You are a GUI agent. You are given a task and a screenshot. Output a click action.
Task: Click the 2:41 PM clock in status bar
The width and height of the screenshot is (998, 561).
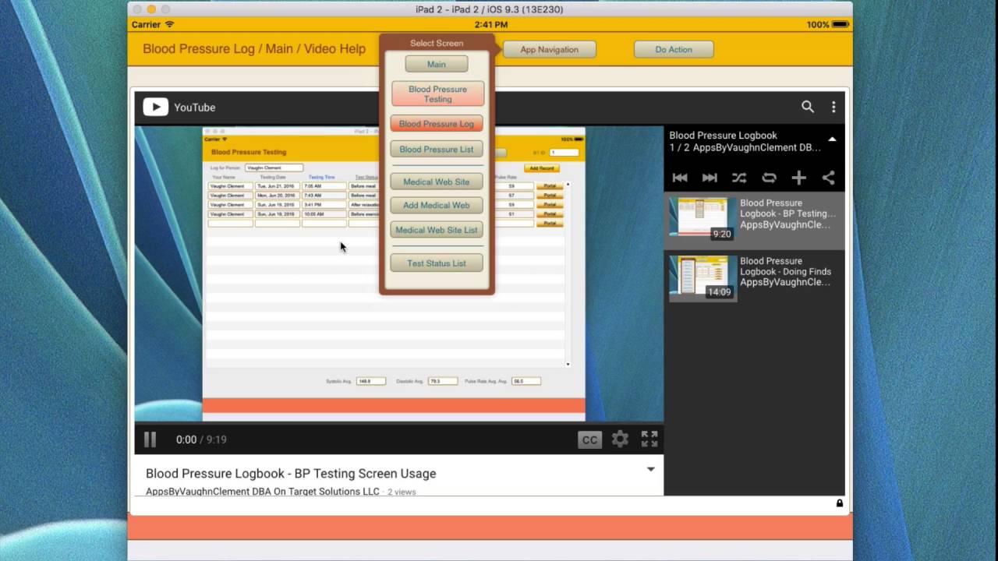(490, 24)
